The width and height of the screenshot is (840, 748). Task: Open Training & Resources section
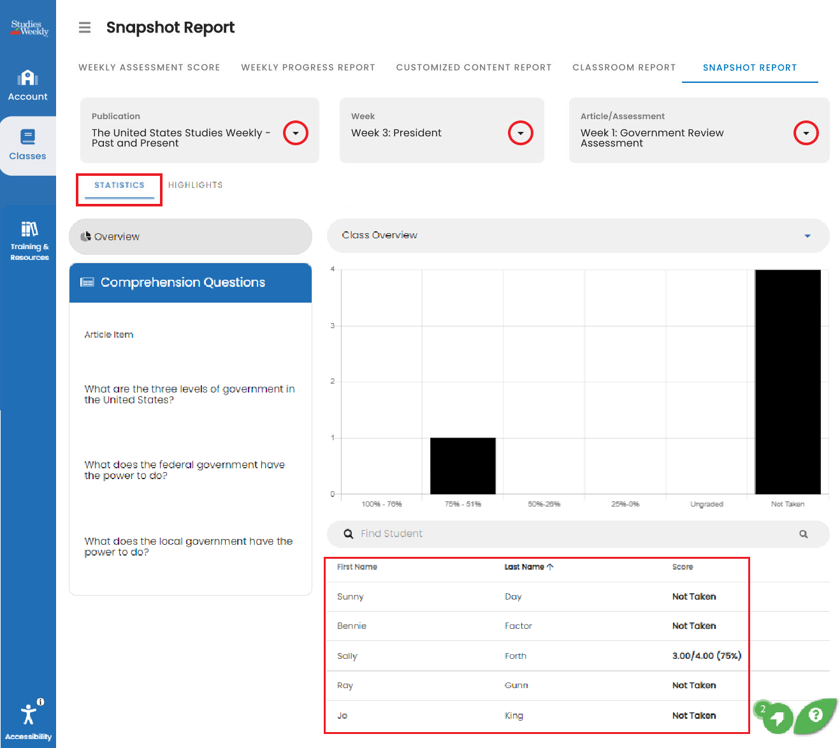point(29,241)
